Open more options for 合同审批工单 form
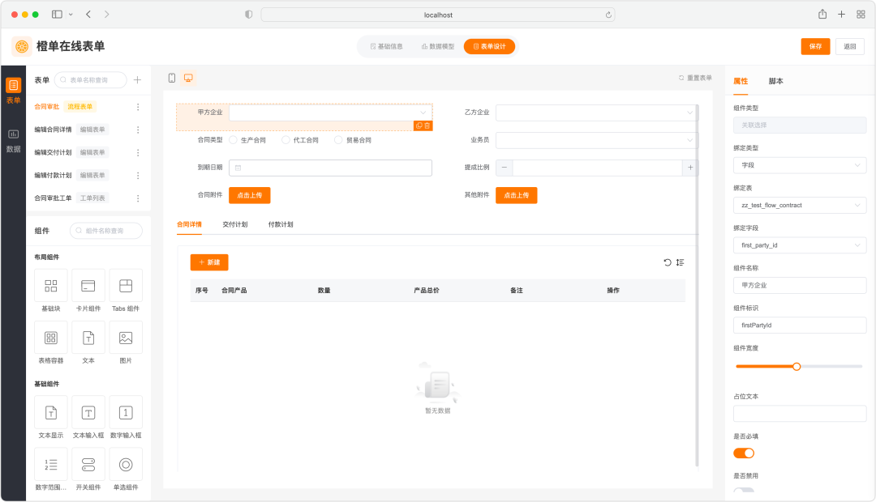 click(x=138, y=198)
